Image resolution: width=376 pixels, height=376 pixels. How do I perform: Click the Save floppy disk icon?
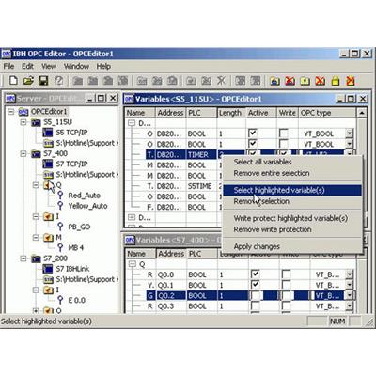tap(43, 81)
